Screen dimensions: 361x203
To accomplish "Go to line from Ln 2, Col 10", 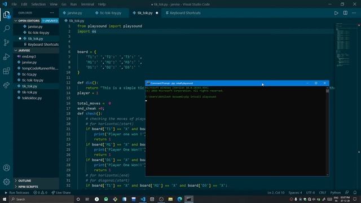I will click(x=276, y=193).
